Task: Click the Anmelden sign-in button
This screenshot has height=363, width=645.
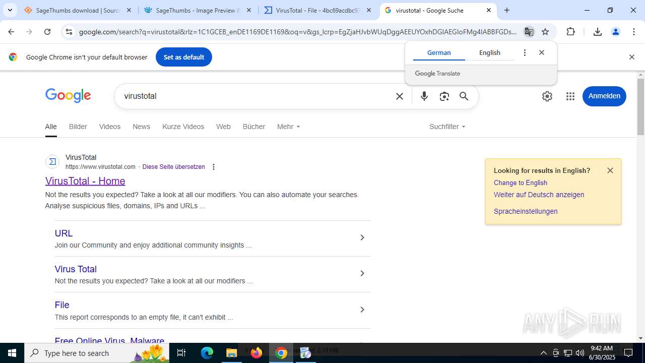Action: [x=604, y=96]
